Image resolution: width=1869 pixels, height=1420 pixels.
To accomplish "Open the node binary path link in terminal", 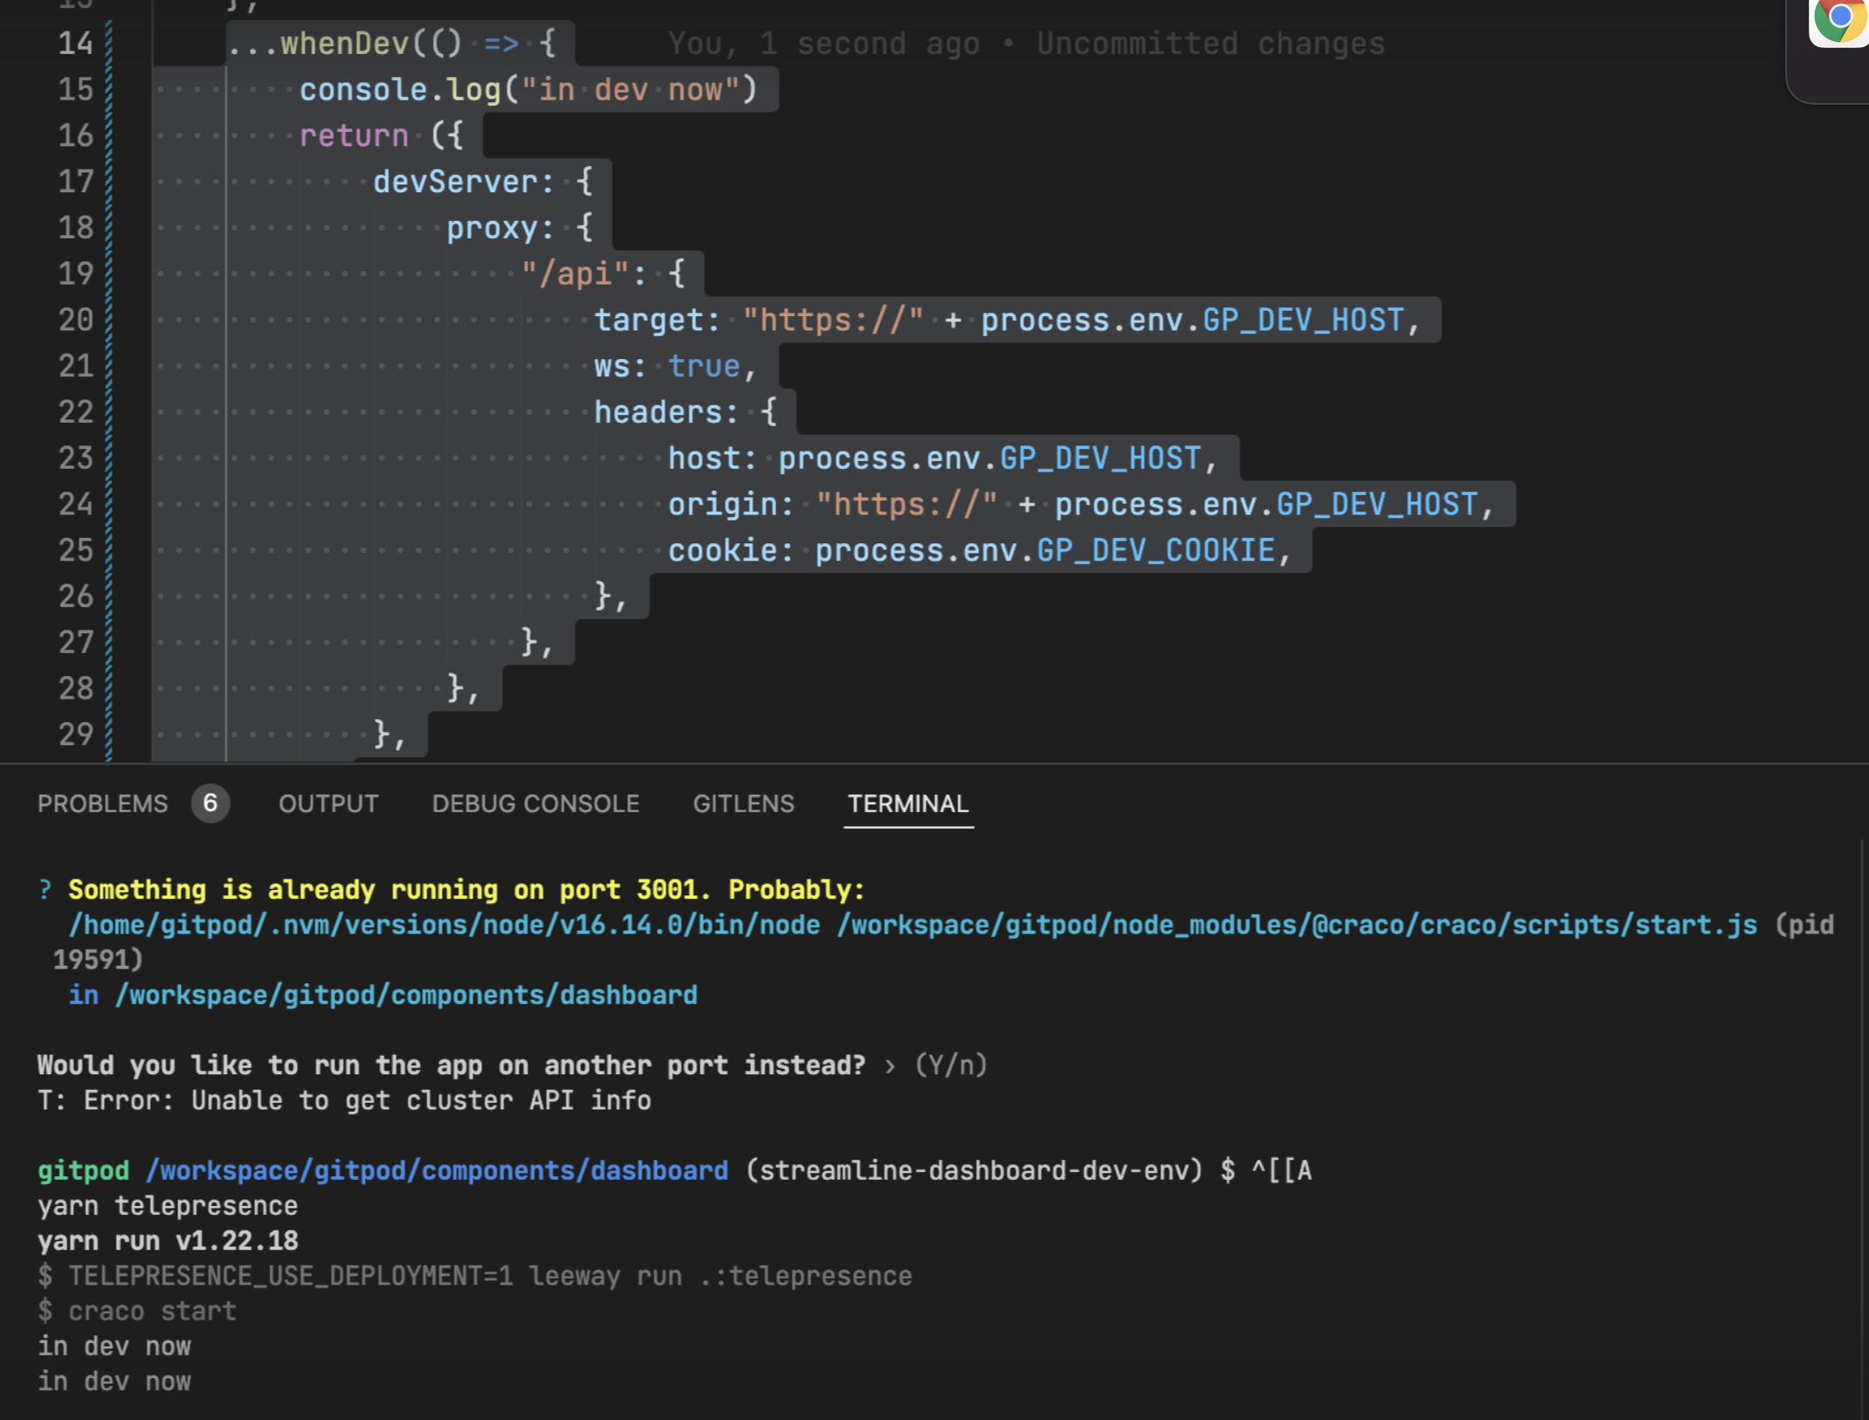I will (x=445, y=925).
